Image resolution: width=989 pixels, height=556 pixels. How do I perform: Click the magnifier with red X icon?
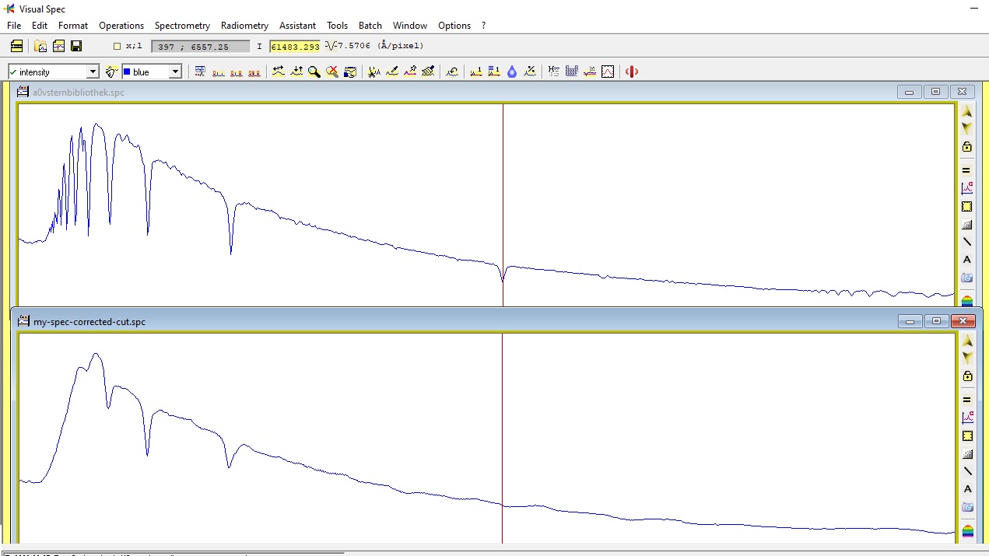tap(332, 72)
